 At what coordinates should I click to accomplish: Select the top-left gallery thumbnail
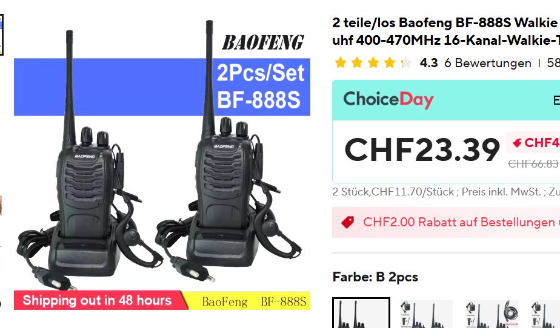point(1,34)
